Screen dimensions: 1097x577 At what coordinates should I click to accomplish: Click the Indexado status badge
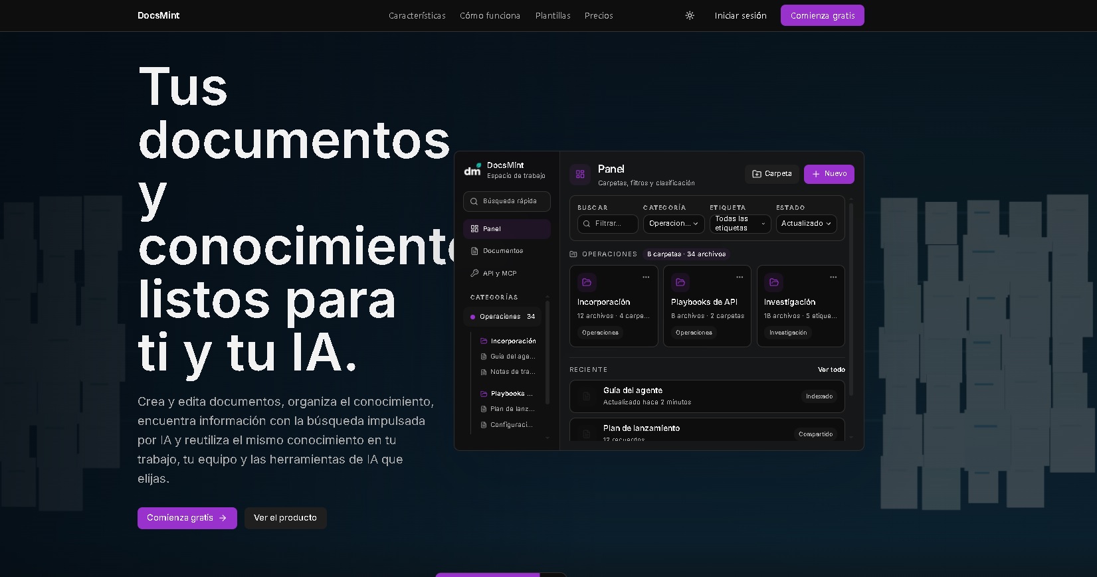point(819,396)
